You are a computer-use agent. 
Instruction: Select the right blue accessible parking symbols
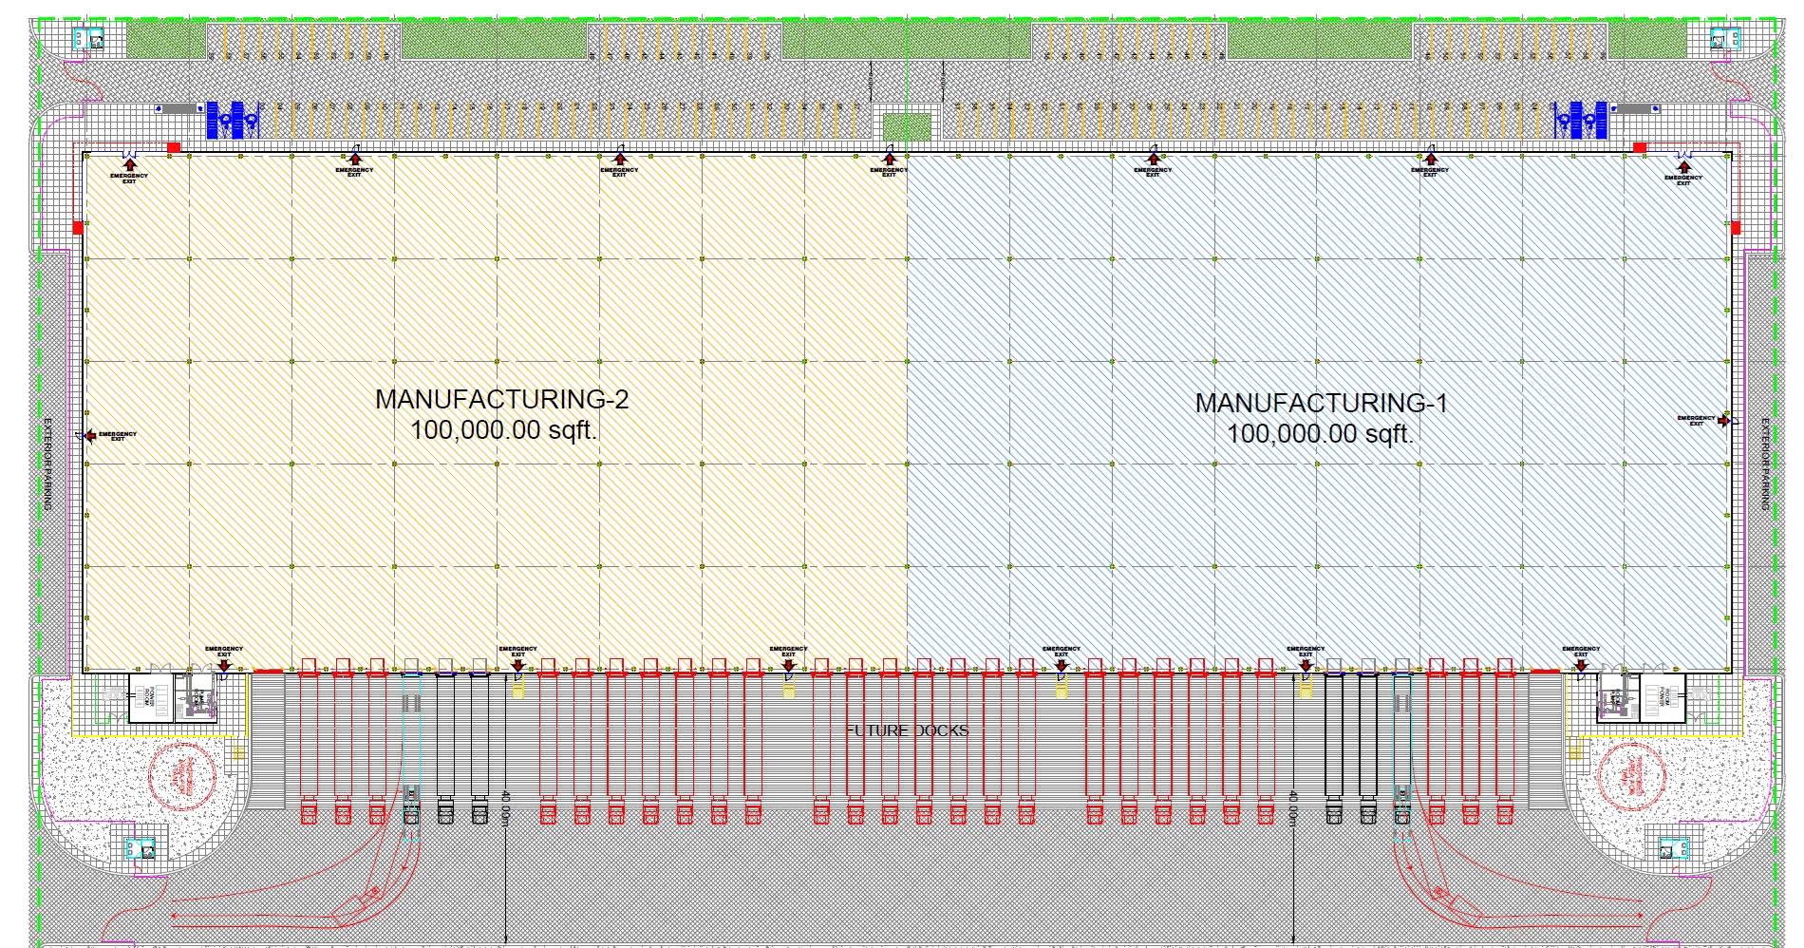1580,119
